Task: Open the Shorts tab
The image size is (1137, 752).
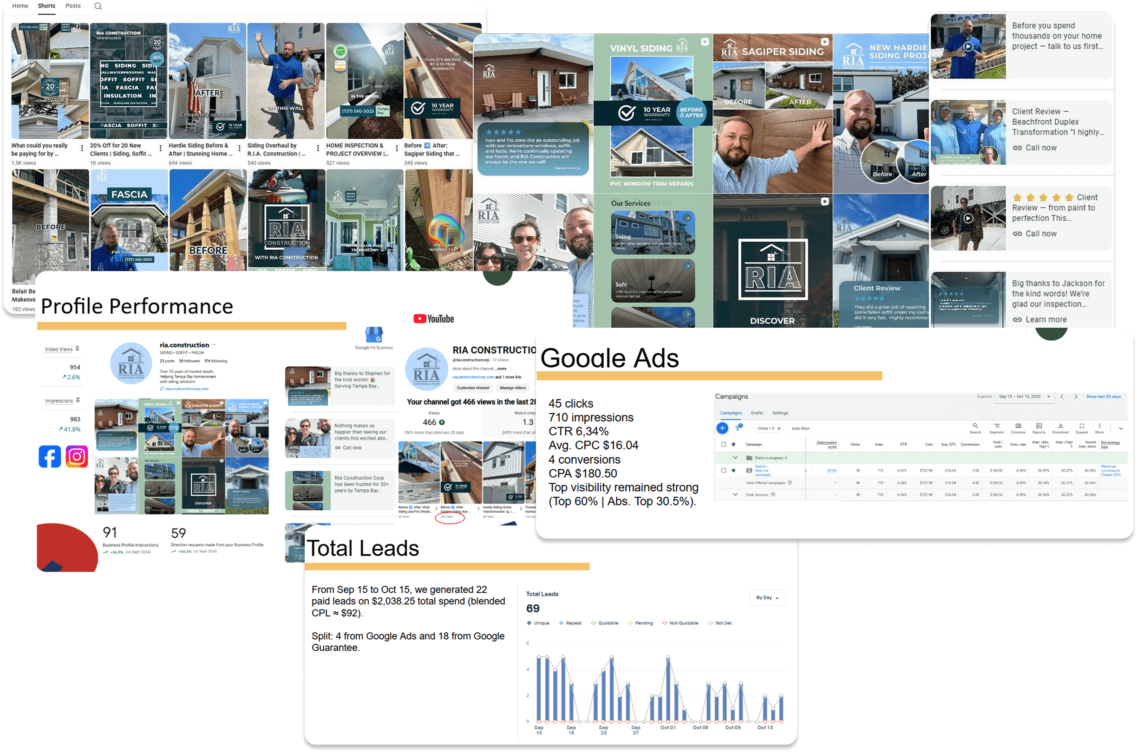Action: pyautogui.click(x=46, y=6)
